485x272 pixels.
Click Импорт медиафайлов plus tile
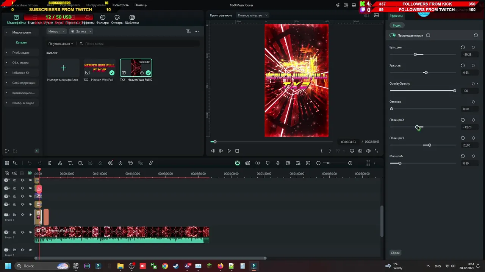63,68
